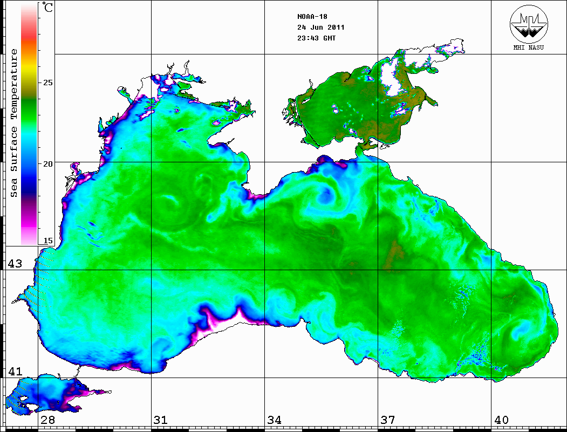Click the date text '24 Jun 2011'
The height and width of the screenshot is (432, 567).
coord(321,28)
